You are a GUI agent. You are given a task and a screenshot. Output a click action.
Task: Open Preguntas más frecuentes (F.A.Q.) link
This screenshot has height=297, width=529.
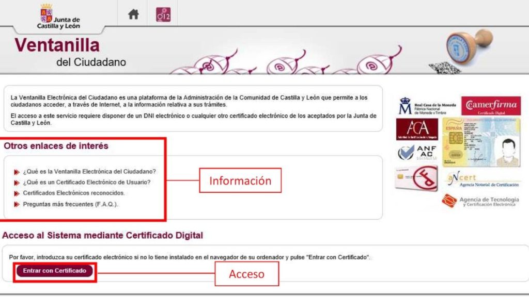point(71,204)
